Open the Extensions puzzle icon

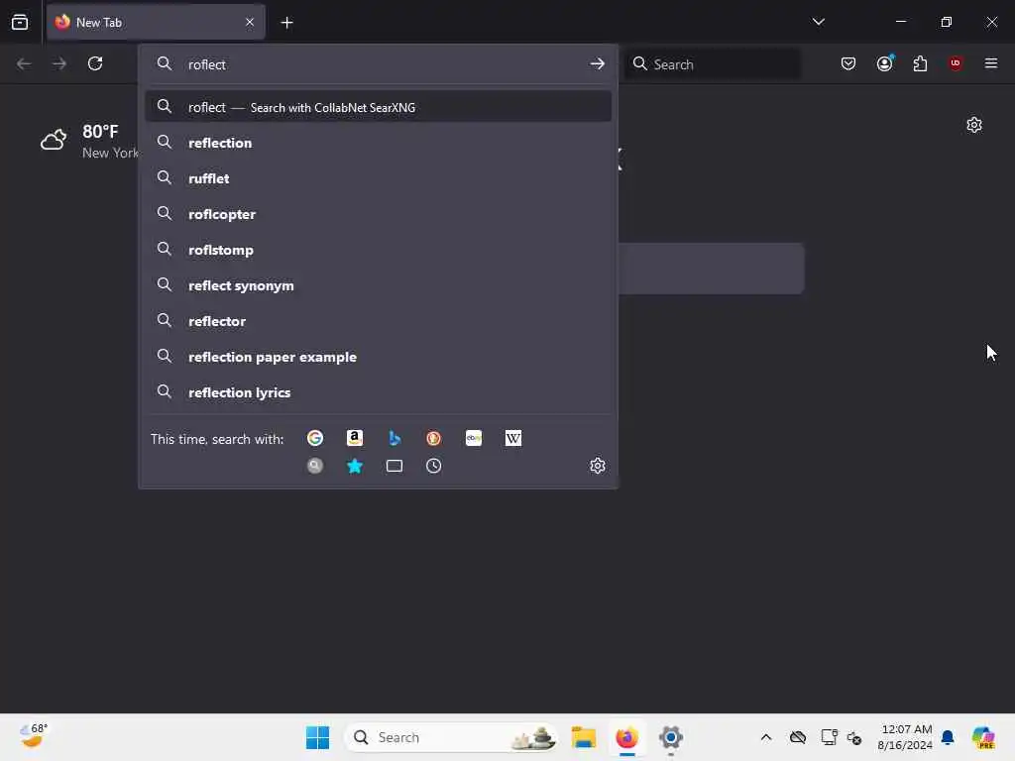pos(920,63)
